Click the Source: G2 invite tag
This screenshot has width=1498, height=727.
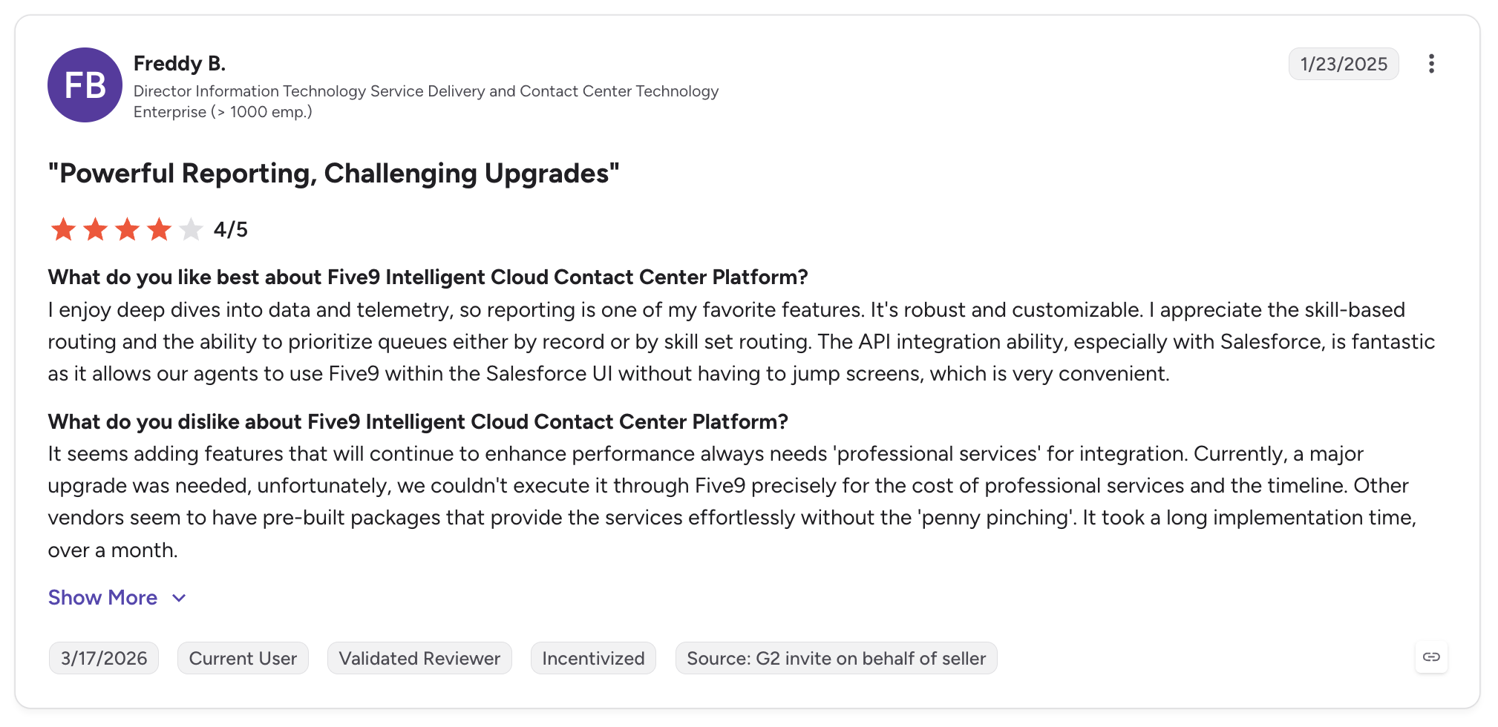click(x=836, y=658)
